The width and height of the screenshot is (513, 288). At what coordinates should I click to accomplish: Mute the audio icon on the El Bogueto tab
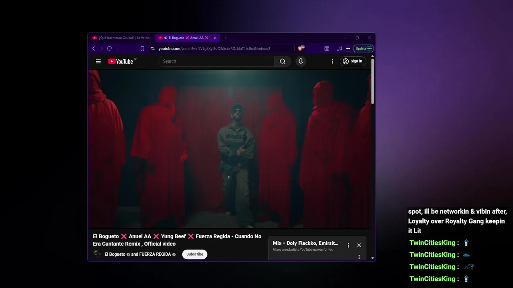coord(166,38)
